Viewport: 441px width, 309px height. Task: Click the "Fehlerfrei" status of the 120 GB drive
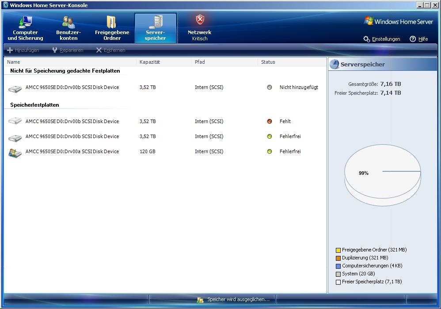pyautogui.click(x=290, y=151)
